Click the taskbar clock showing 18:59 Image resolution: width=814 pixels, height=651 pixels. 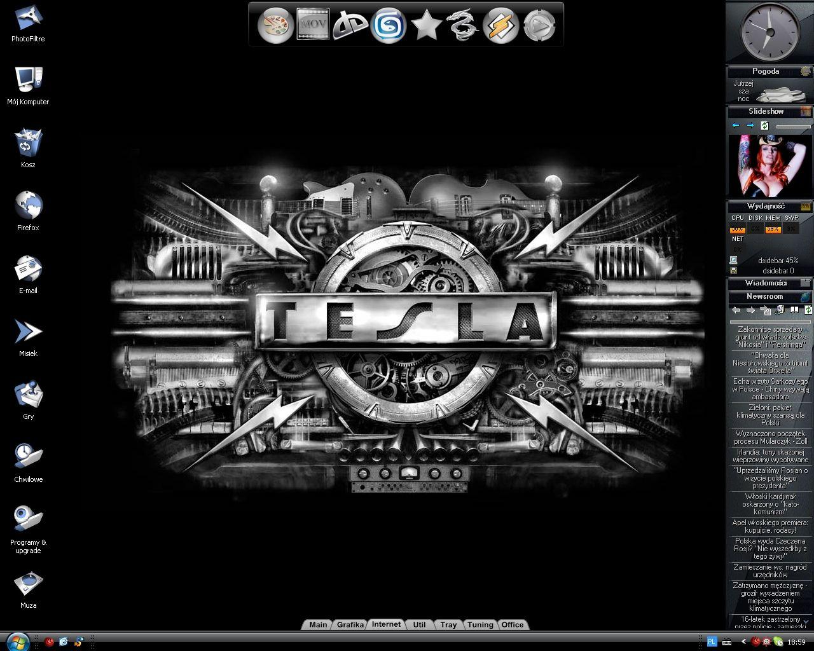[796, 642]
